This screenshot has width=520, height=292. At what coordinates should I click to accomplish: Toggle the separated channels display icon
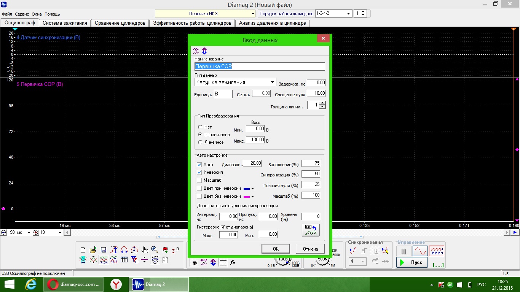coord(104,260)
